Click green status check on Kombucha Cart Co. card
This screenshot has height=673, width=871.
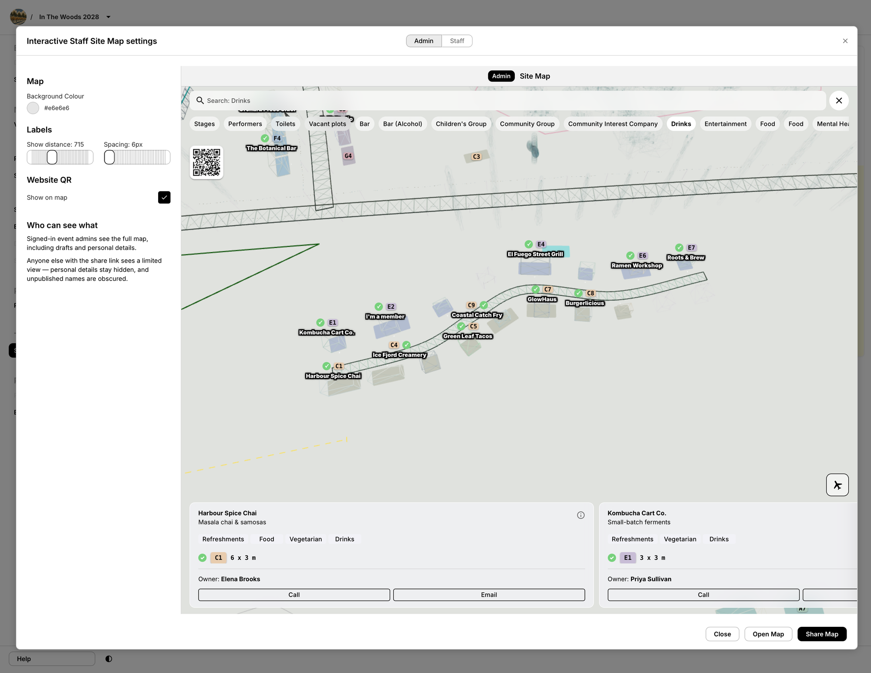coord(612,558)
